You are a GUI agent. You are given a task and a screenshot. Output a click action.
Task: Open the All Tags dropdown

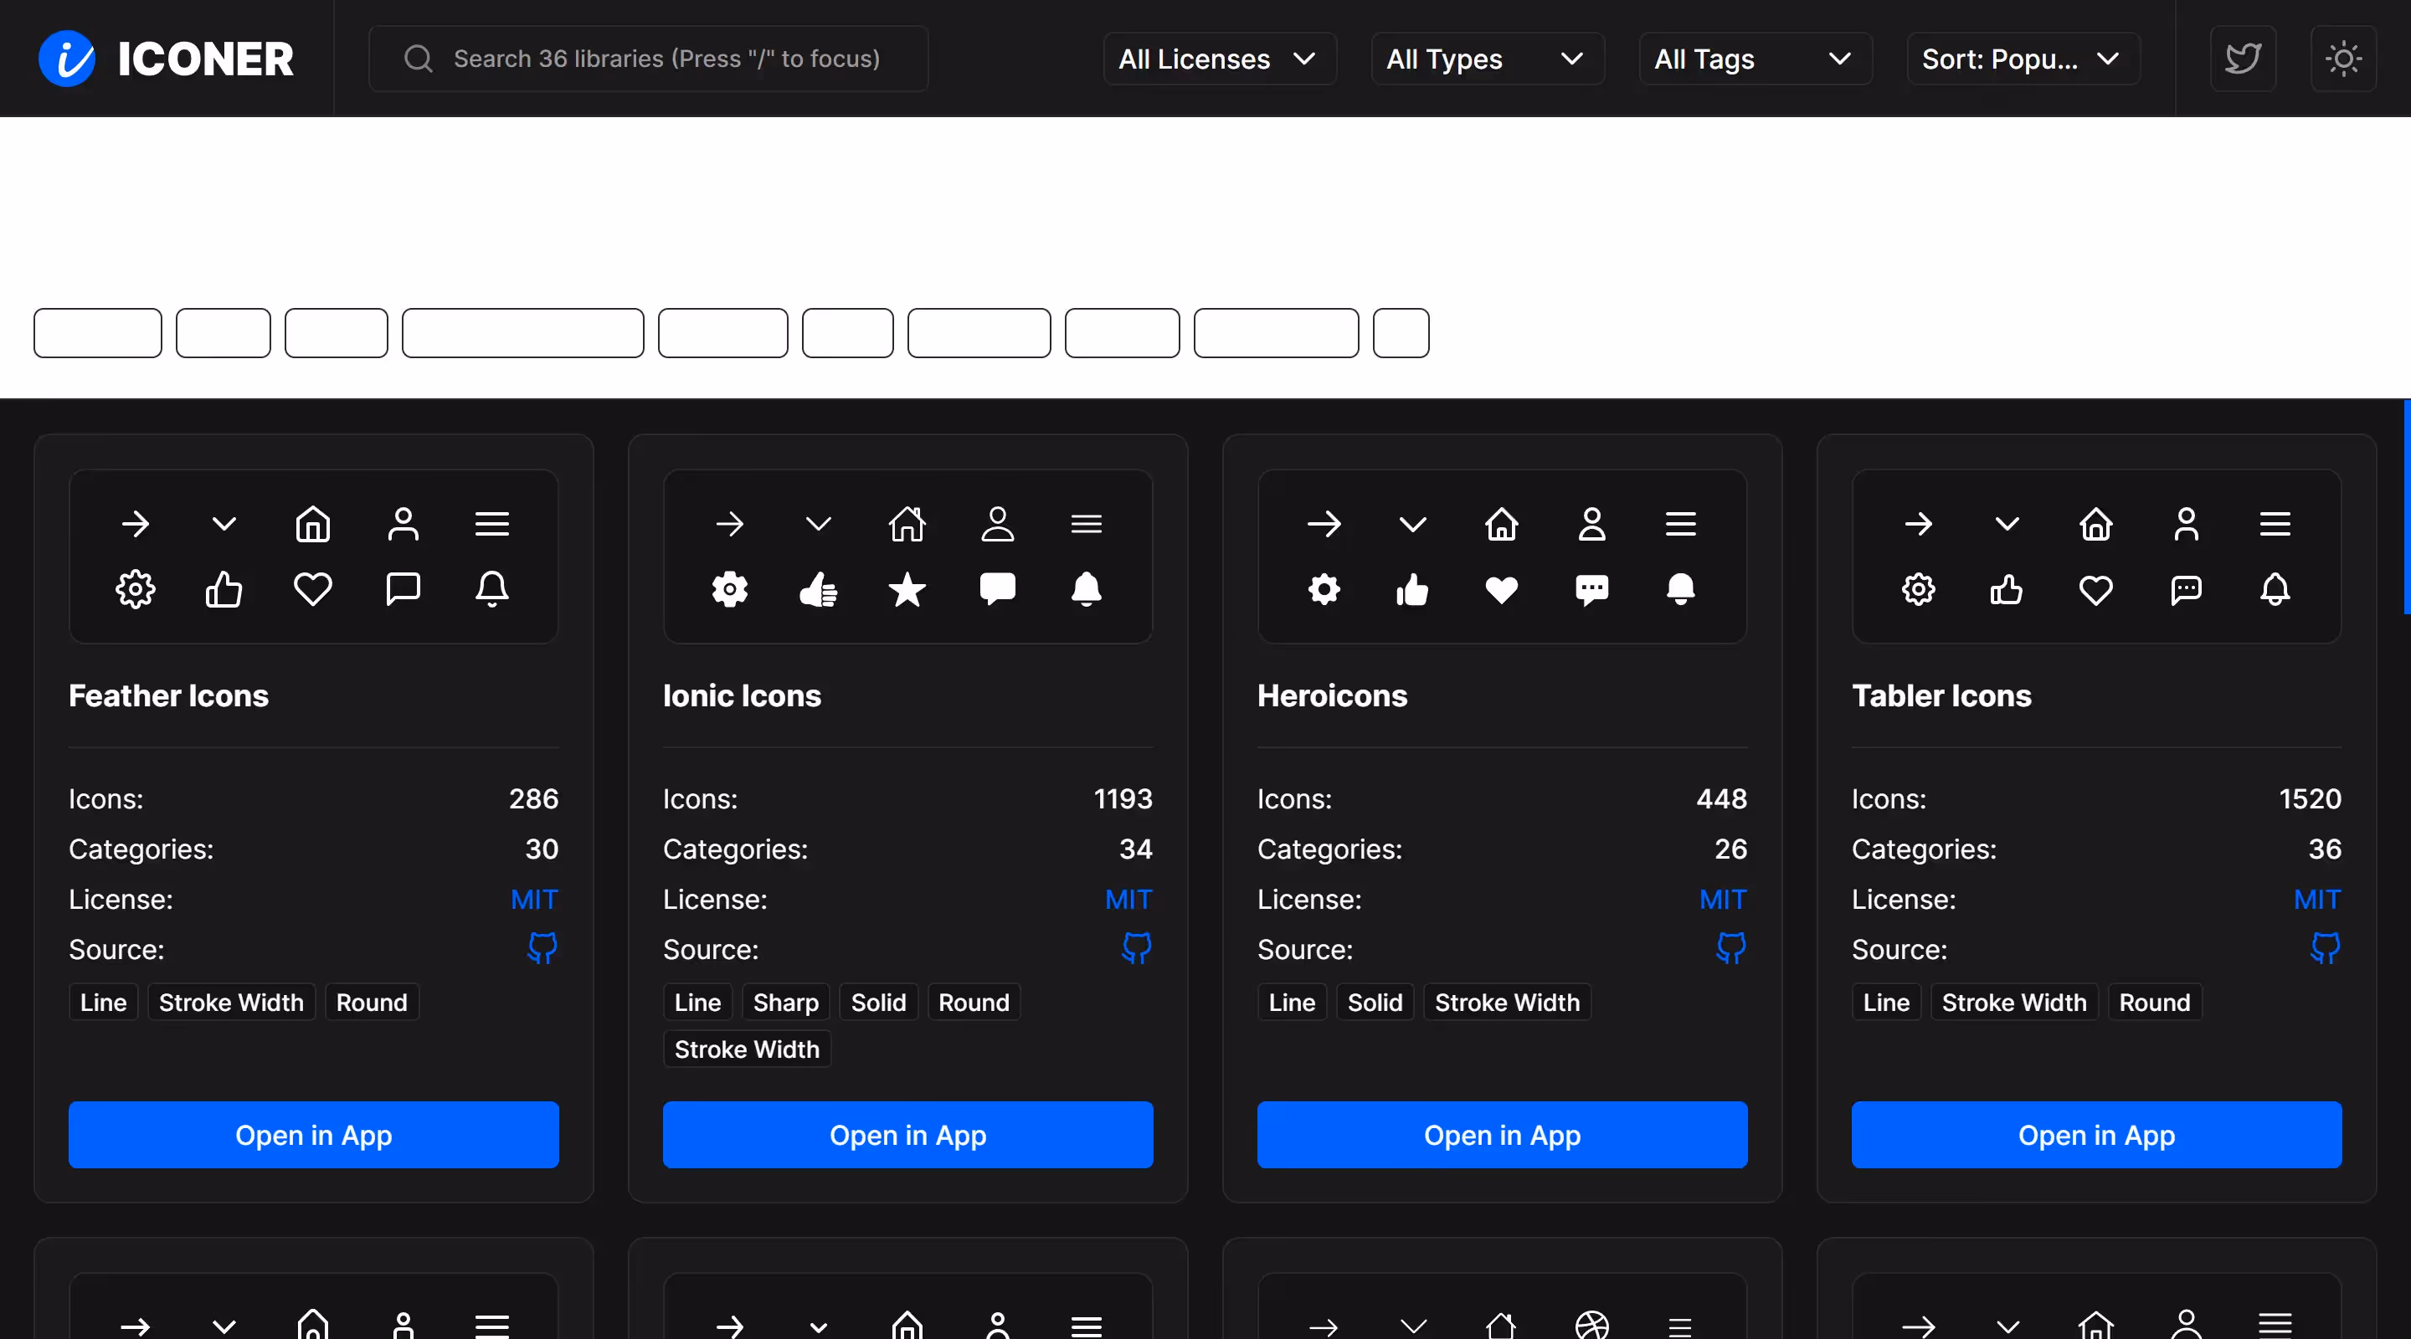pyautogui.click(x=1754, y=59)
